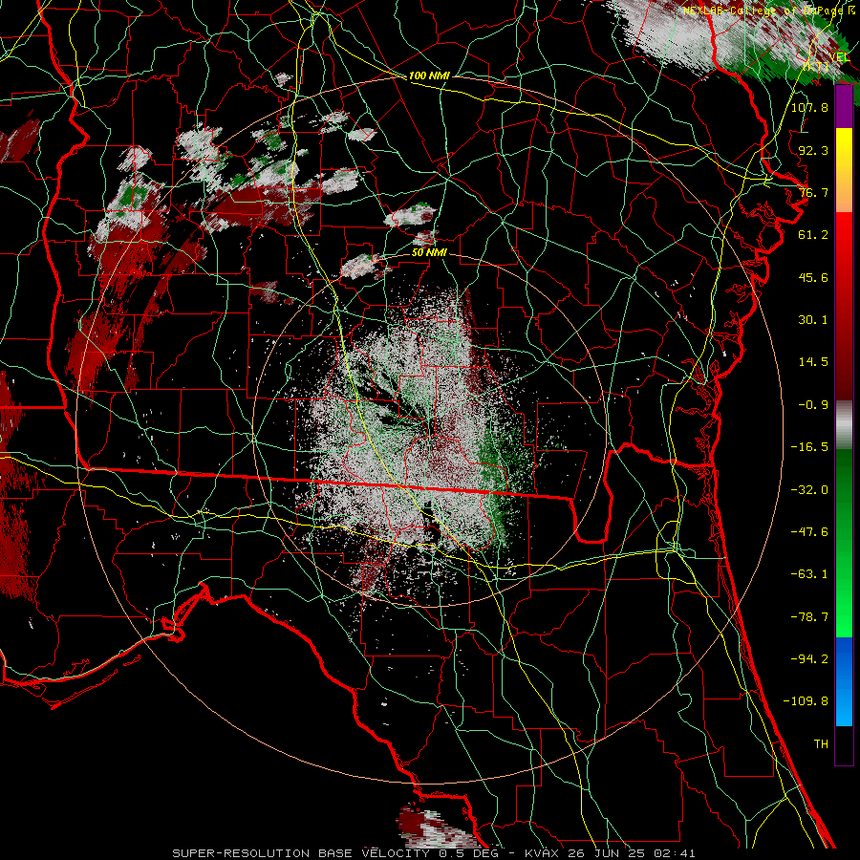Click the -94.2 velocity legend value
This screenshot has height=860, width=860.
click(x=810, y=659)
